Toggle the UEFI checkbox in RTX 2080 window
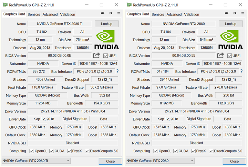This screenshot has width=248, height=167. click(x=229, y=56)
